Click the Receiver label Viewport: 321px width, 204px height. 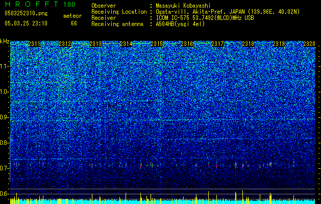[x=104, y=18]
